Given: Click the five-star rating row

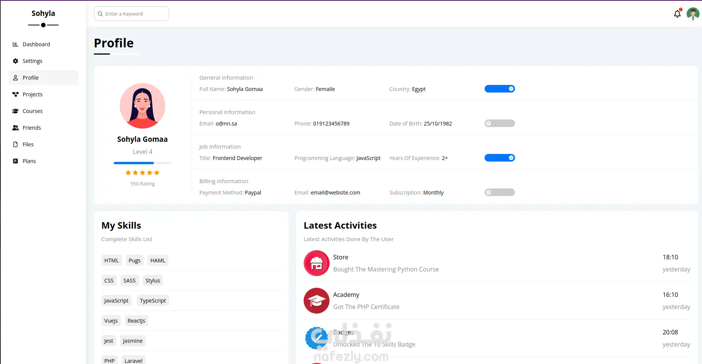Looking at the screenshot, I should (143, 173).
